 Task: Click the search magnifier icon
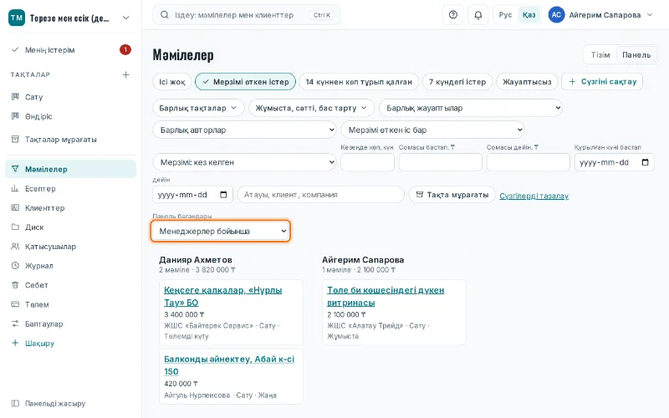click(164, 15)
